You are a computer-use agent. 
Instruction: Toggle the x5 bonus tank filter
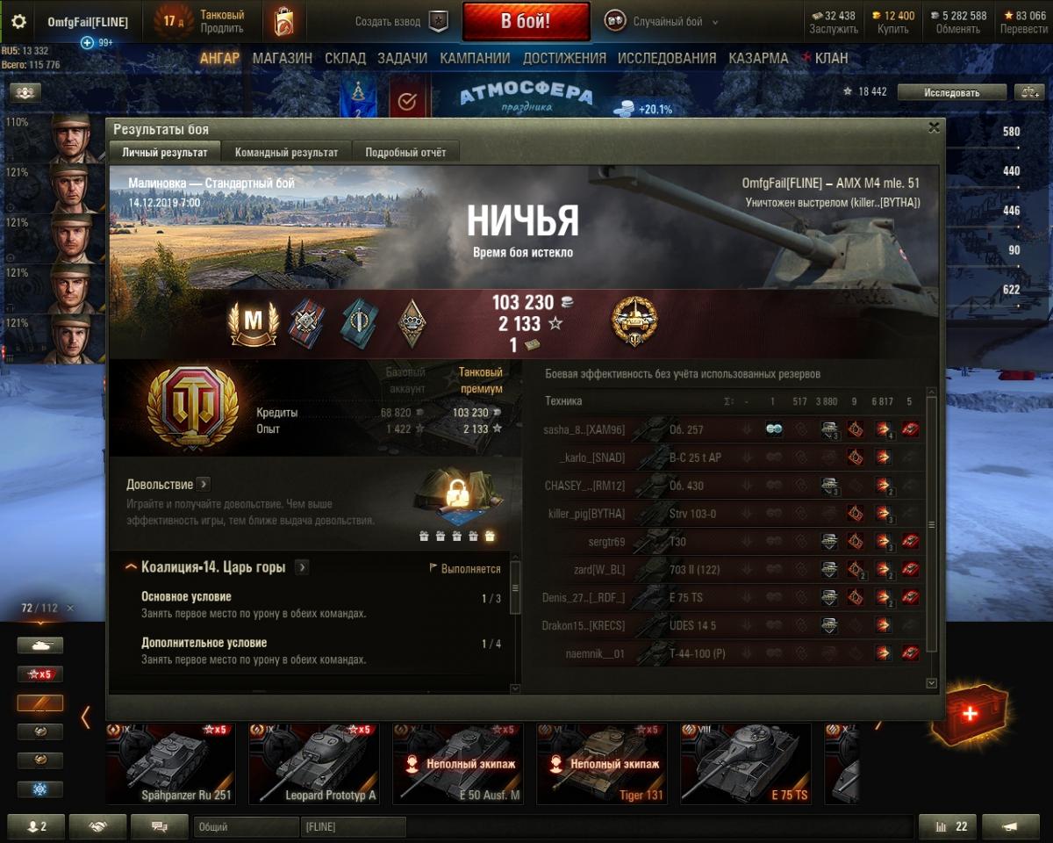coord(40,674)
